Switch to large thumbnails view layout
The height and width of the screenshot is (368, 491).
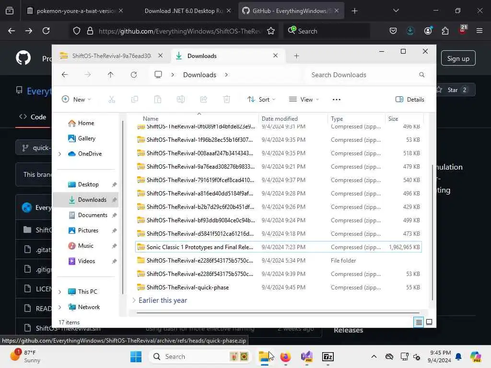429,322
